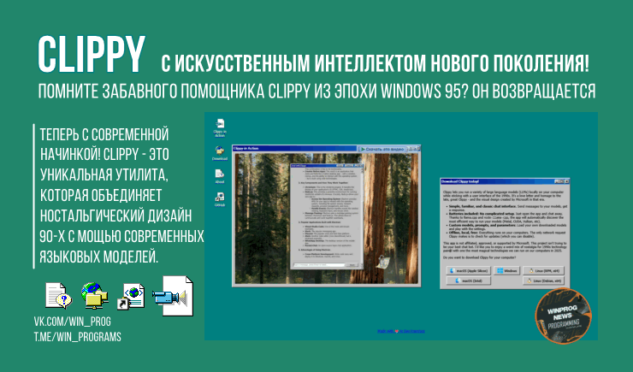The width and height of the screenshot is (633, 372).
Task: Click the video camera file icon
Action: pyautogui.click(x=173, y=296)
